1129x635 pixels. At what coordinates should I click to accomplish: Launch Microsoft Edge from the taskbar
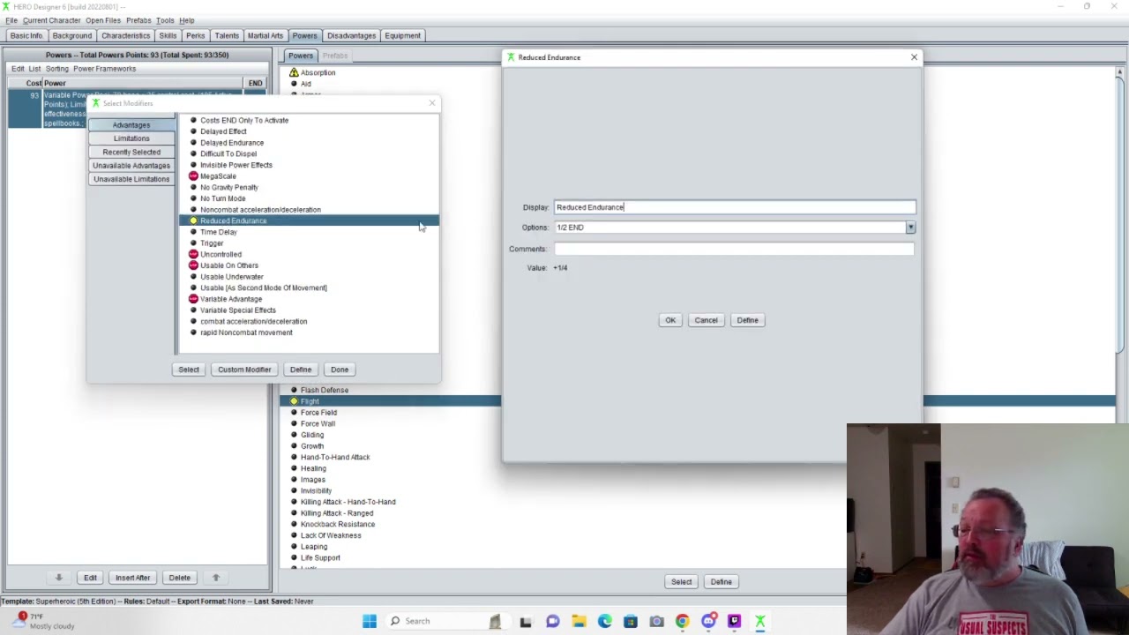click(604, 621)
